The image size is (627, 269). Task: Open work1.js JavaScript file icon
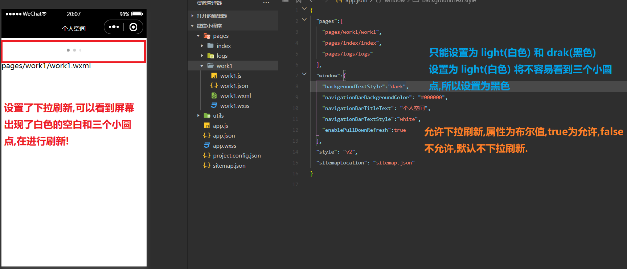(x=214, y=76)
